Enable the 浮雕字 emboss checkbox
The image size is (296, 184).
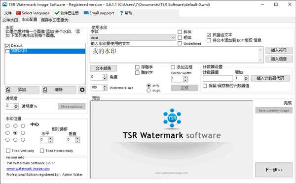137,67
